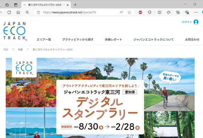Click the デジタルスタンプラリー banner title
Screen dimensions: 203x138
pyautogui.click(x=100, y=109)
